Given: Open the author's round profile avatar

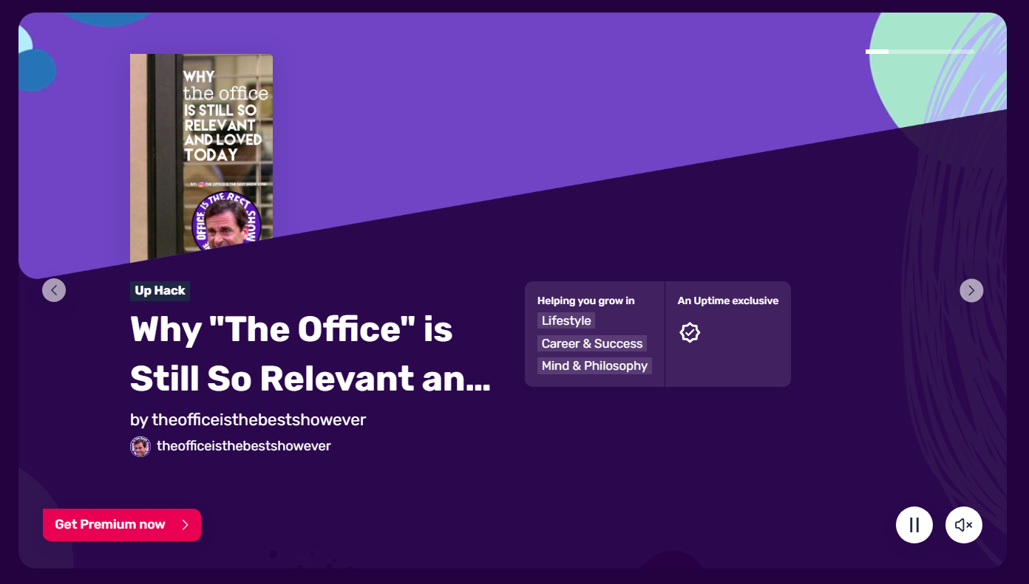Looking at the screenshot, I should pyautogui.click(x=140, y=446).
